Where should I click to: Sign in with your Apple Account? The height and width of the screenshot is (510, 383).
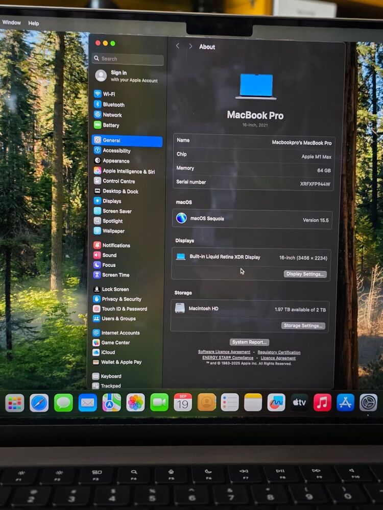tap(126, 76)
